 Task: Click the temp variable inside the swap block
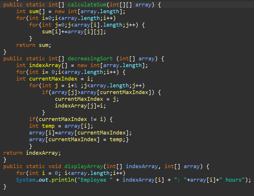pos(48,126)
